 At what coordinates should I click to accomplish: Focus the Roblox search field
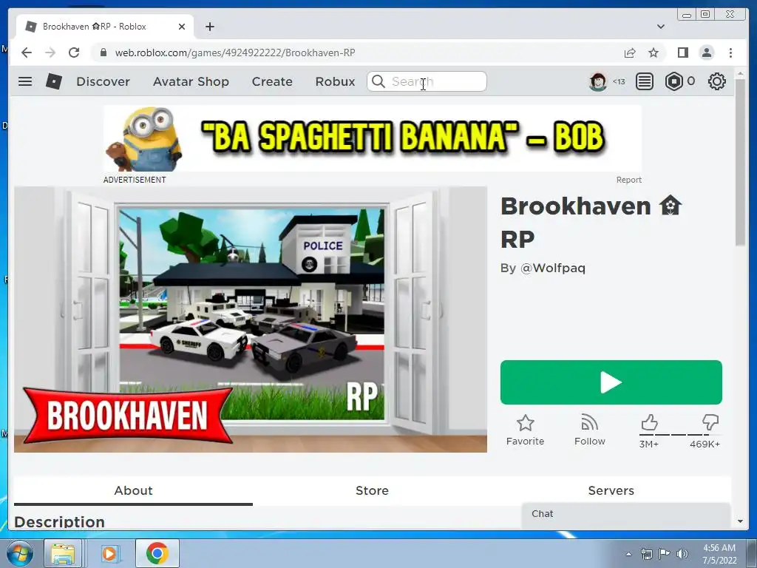pos(427,81)
